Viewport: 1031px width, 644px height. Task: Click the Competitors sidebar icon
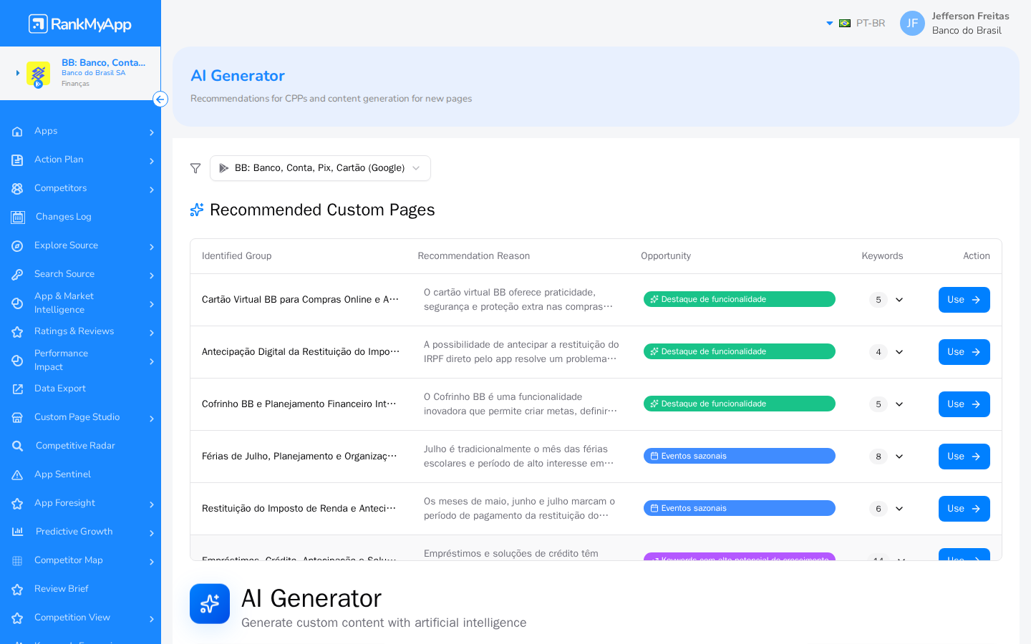[x=17, y=188]
